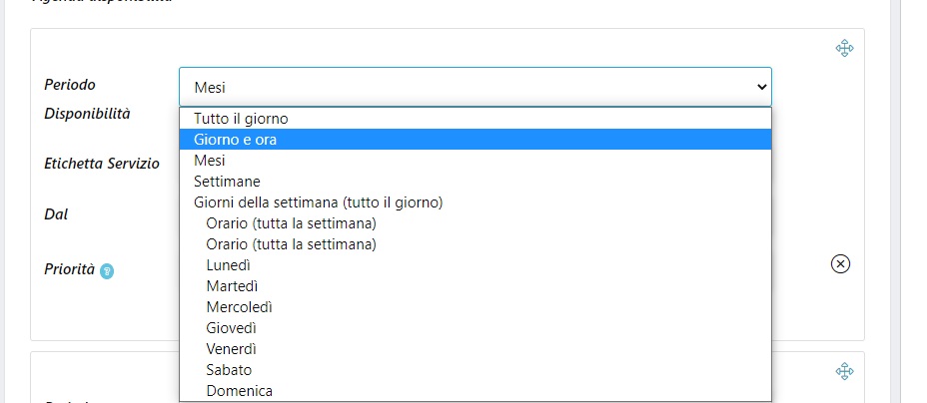Click the help icon beside Priorità
This screenshot has width=927, height=403.
(107, 270)
